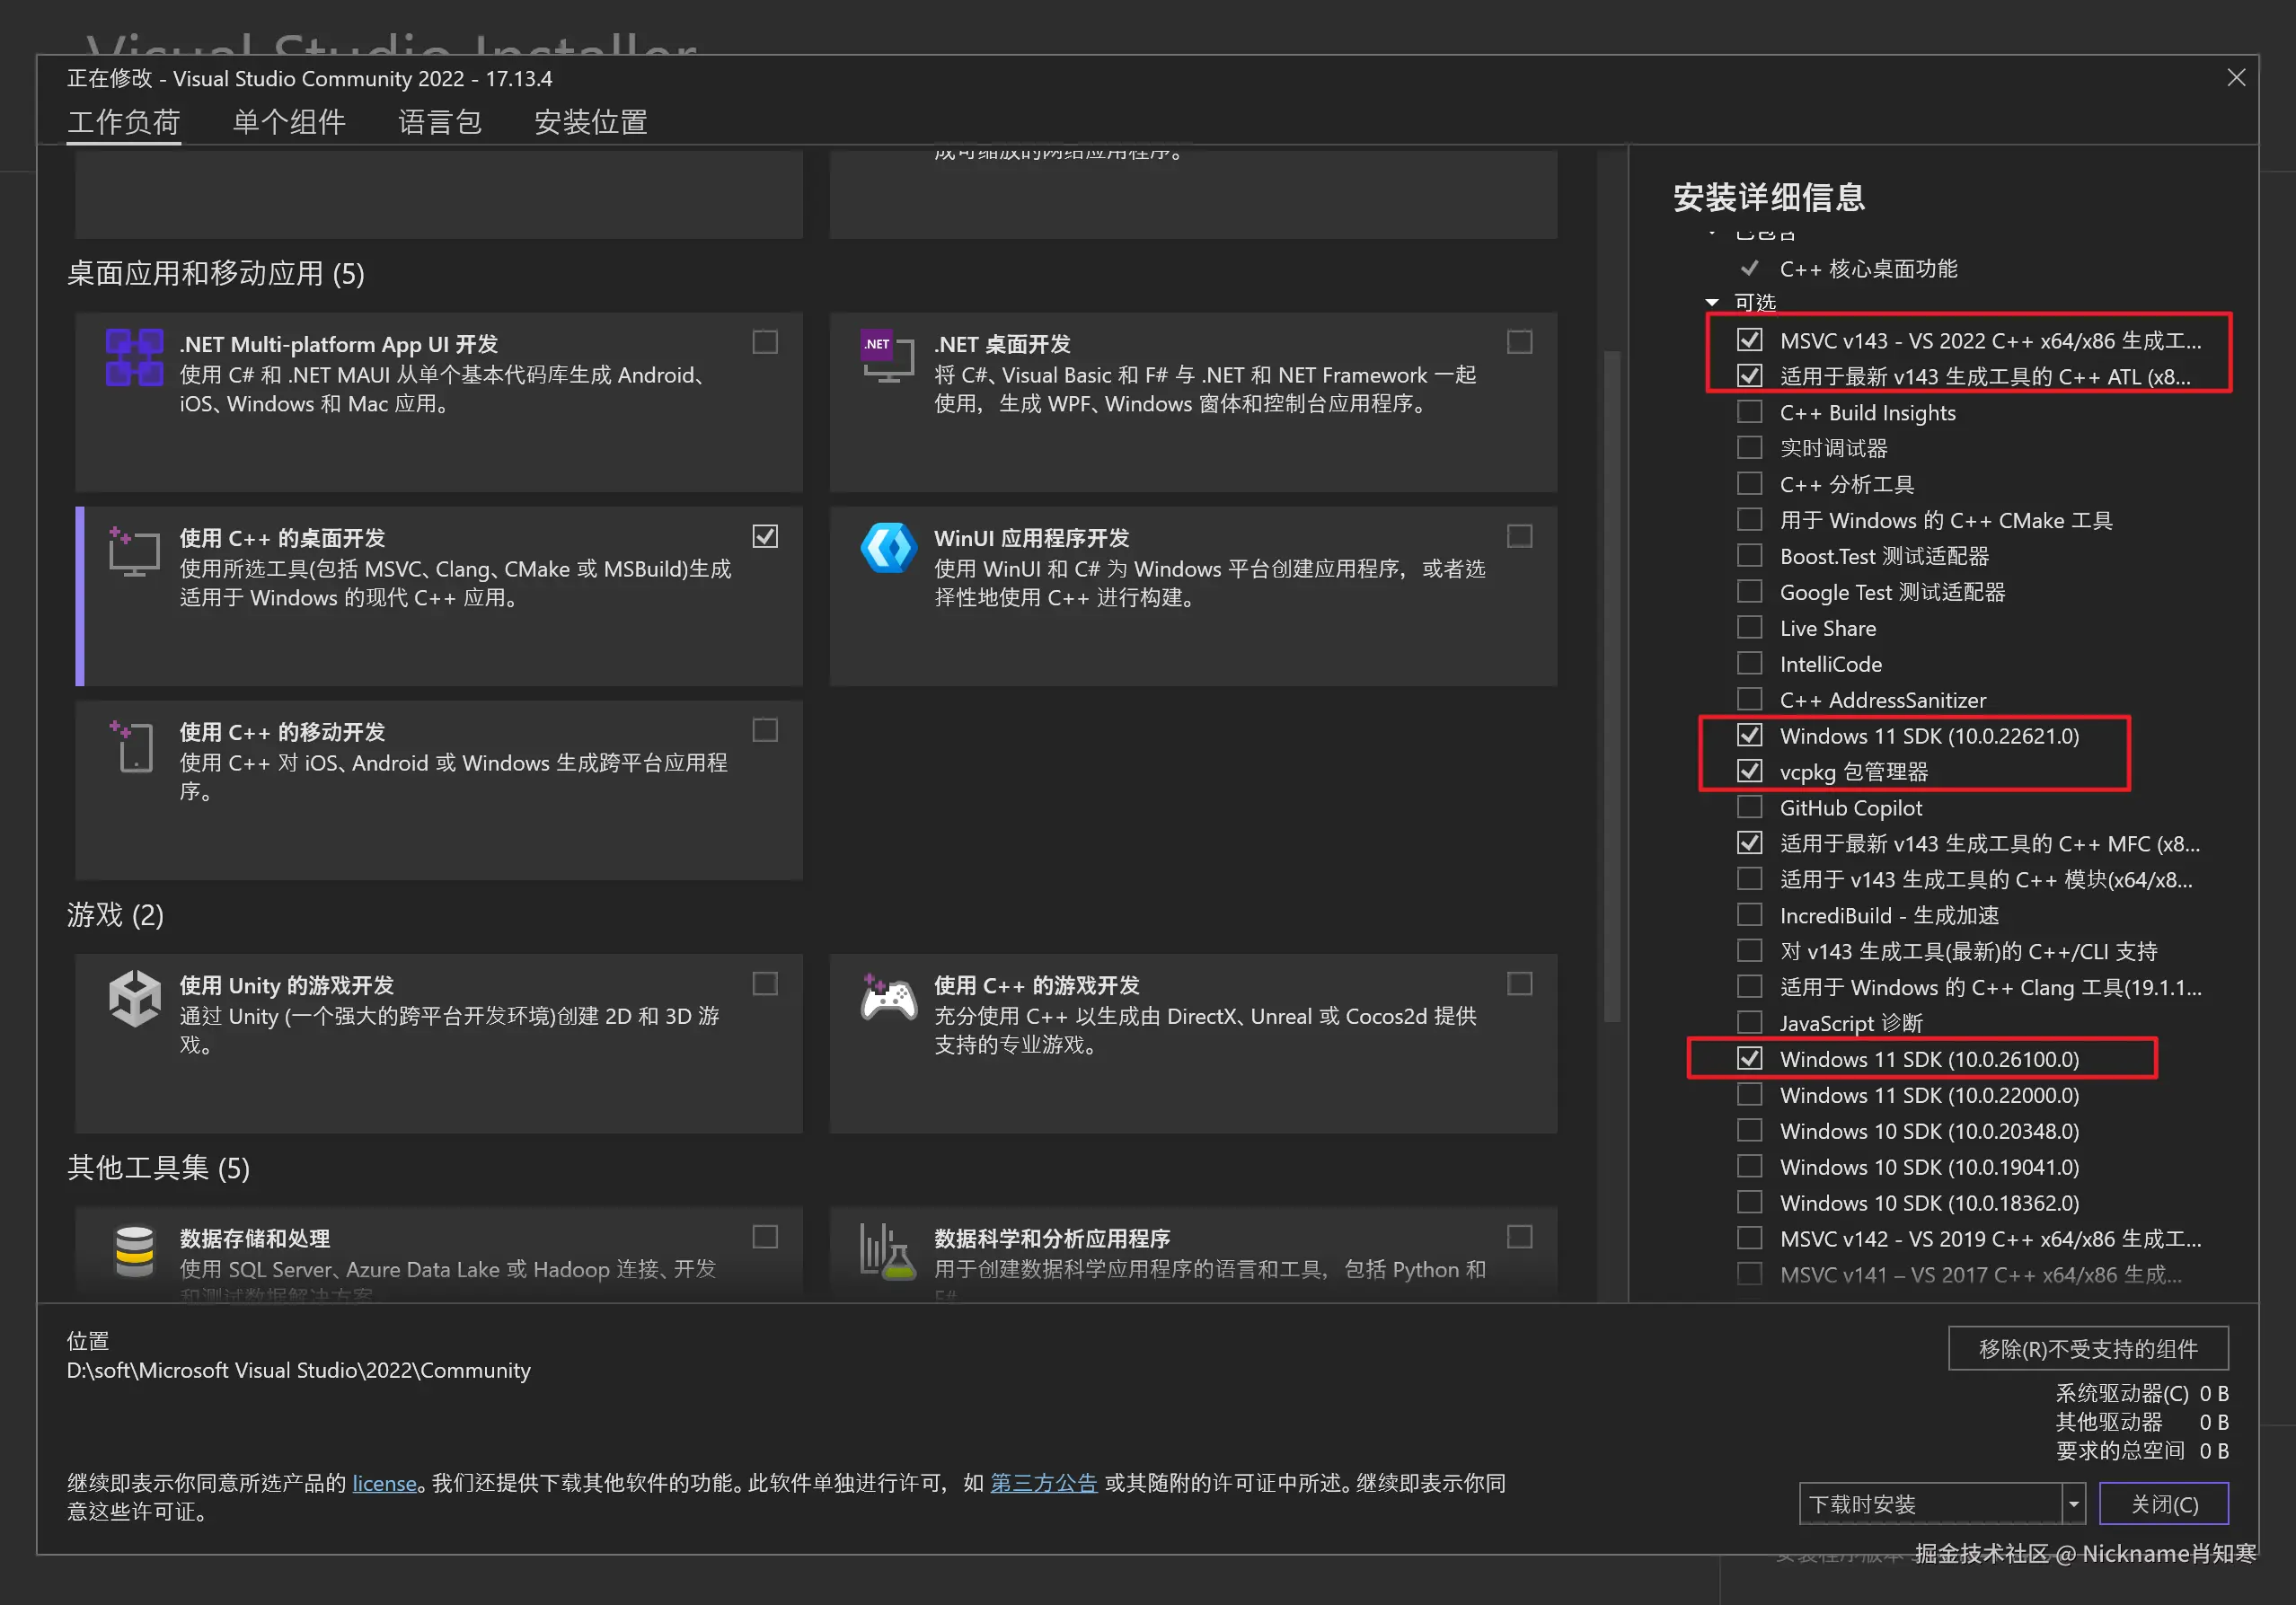
Task: Uncheck MSVC v143 - VS 2022 C++ build tools
Action: 1749,340
